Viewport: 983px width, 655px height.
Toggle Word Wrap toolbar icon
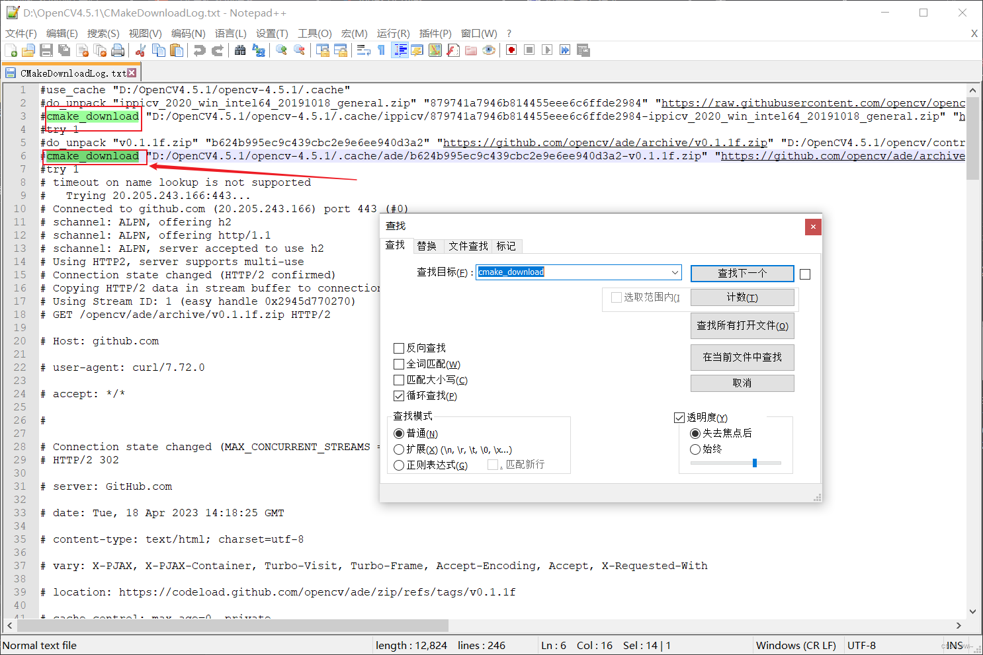pyautogui.click(x=363, y=50)
